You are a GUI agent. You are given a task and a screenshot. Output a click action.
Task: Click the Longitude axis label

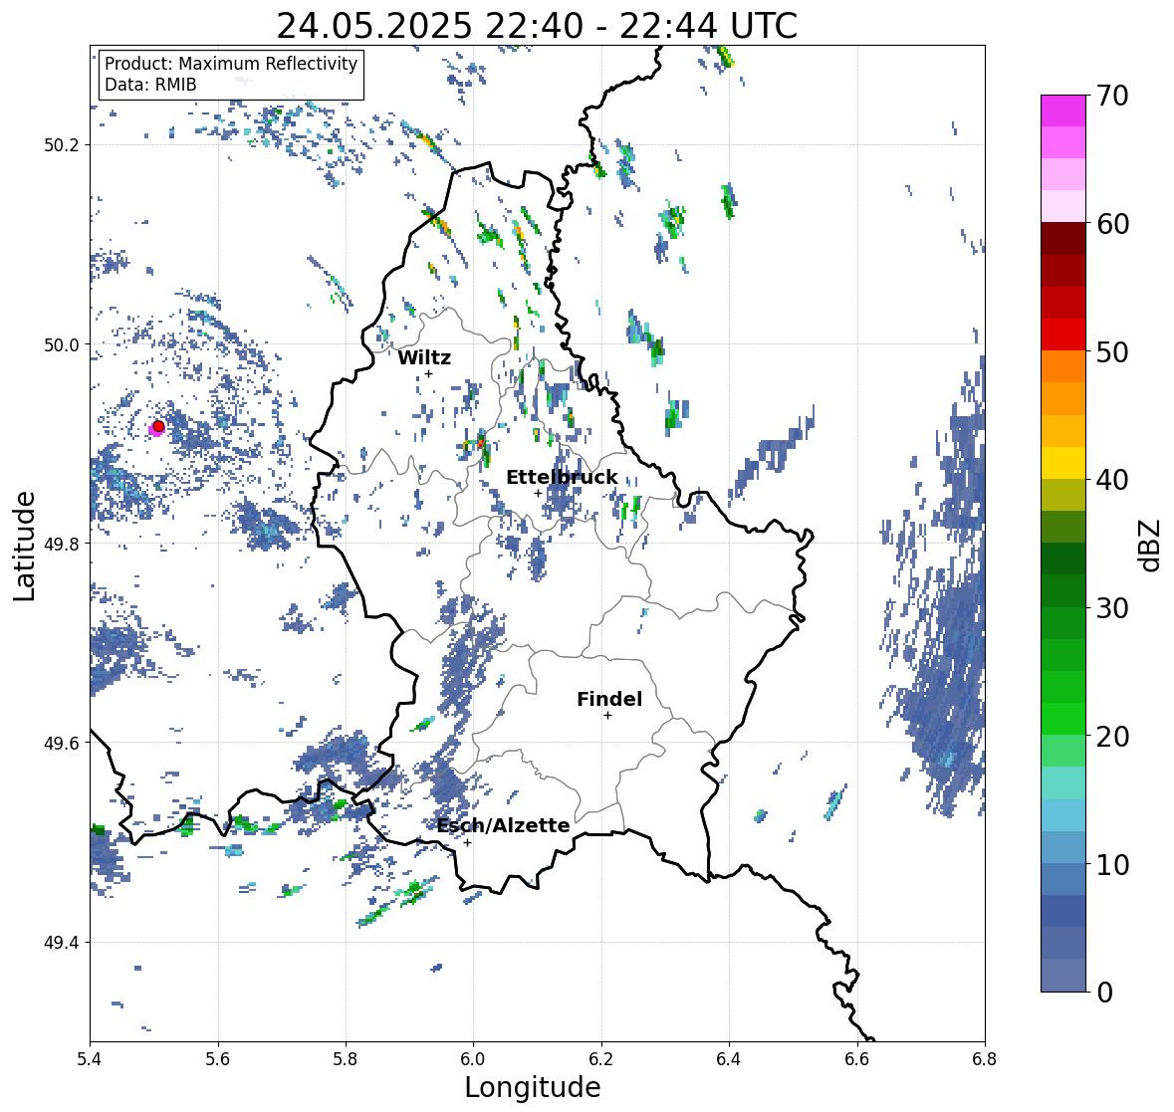(x=533, y=1087)
